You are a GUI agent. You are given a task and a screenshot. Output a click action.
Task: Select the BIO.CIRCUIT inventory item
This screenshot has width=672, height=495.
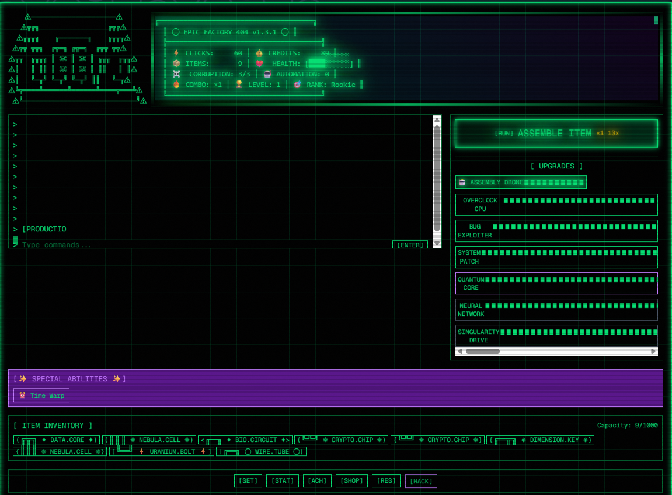(x=245, y=440)
